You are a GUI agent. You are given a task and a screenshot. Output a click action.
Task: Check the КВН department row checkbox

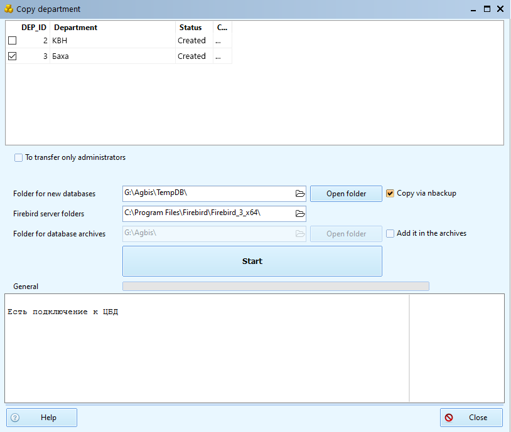click(x=13, y=40)
